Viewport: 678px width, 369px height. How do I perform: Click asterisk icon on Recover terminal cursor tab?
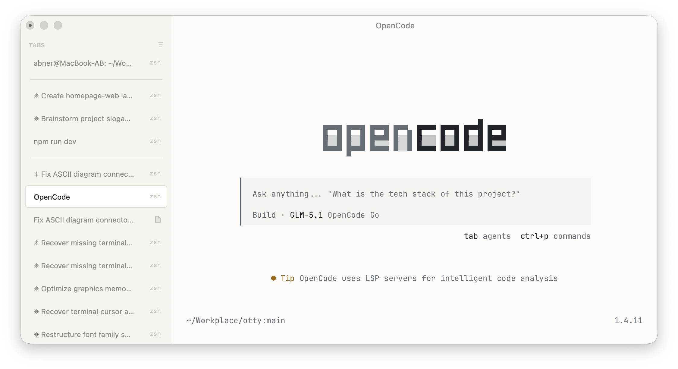[x=36, y=311]
